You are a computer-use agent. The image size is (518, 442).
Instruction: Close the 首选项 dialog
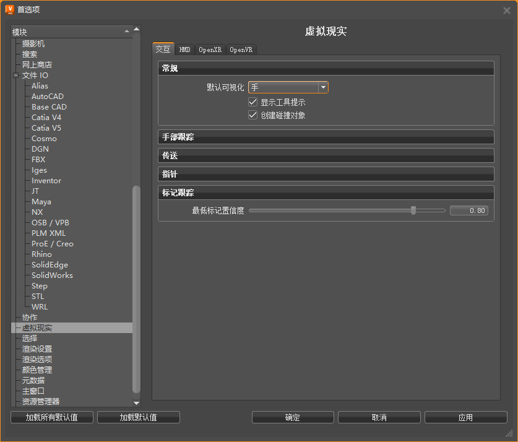tap(506, 11)
